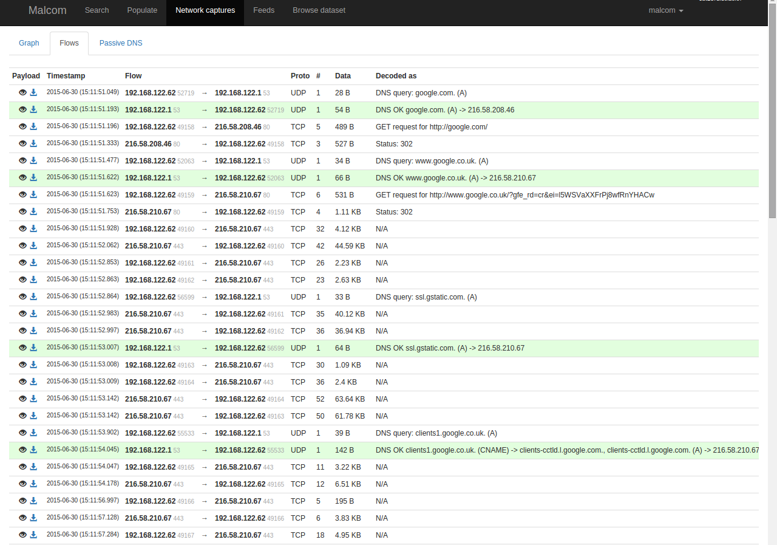Go to Feeds in the navbar

pyautogui.click(x=264, y=10)
